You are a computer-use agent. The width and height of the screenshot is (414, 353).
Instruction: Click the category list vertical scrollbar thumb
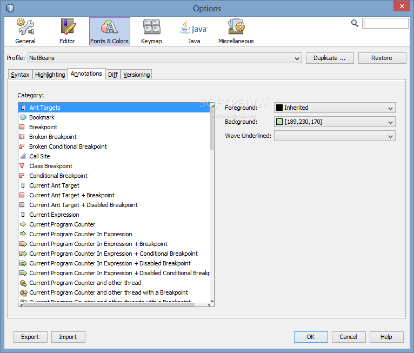point(212,129)
